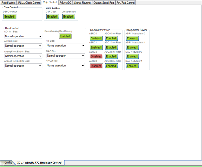Toggle the ADC3 Sinc Filter
This screenshot has width=202, height=167.
(111, 66)
